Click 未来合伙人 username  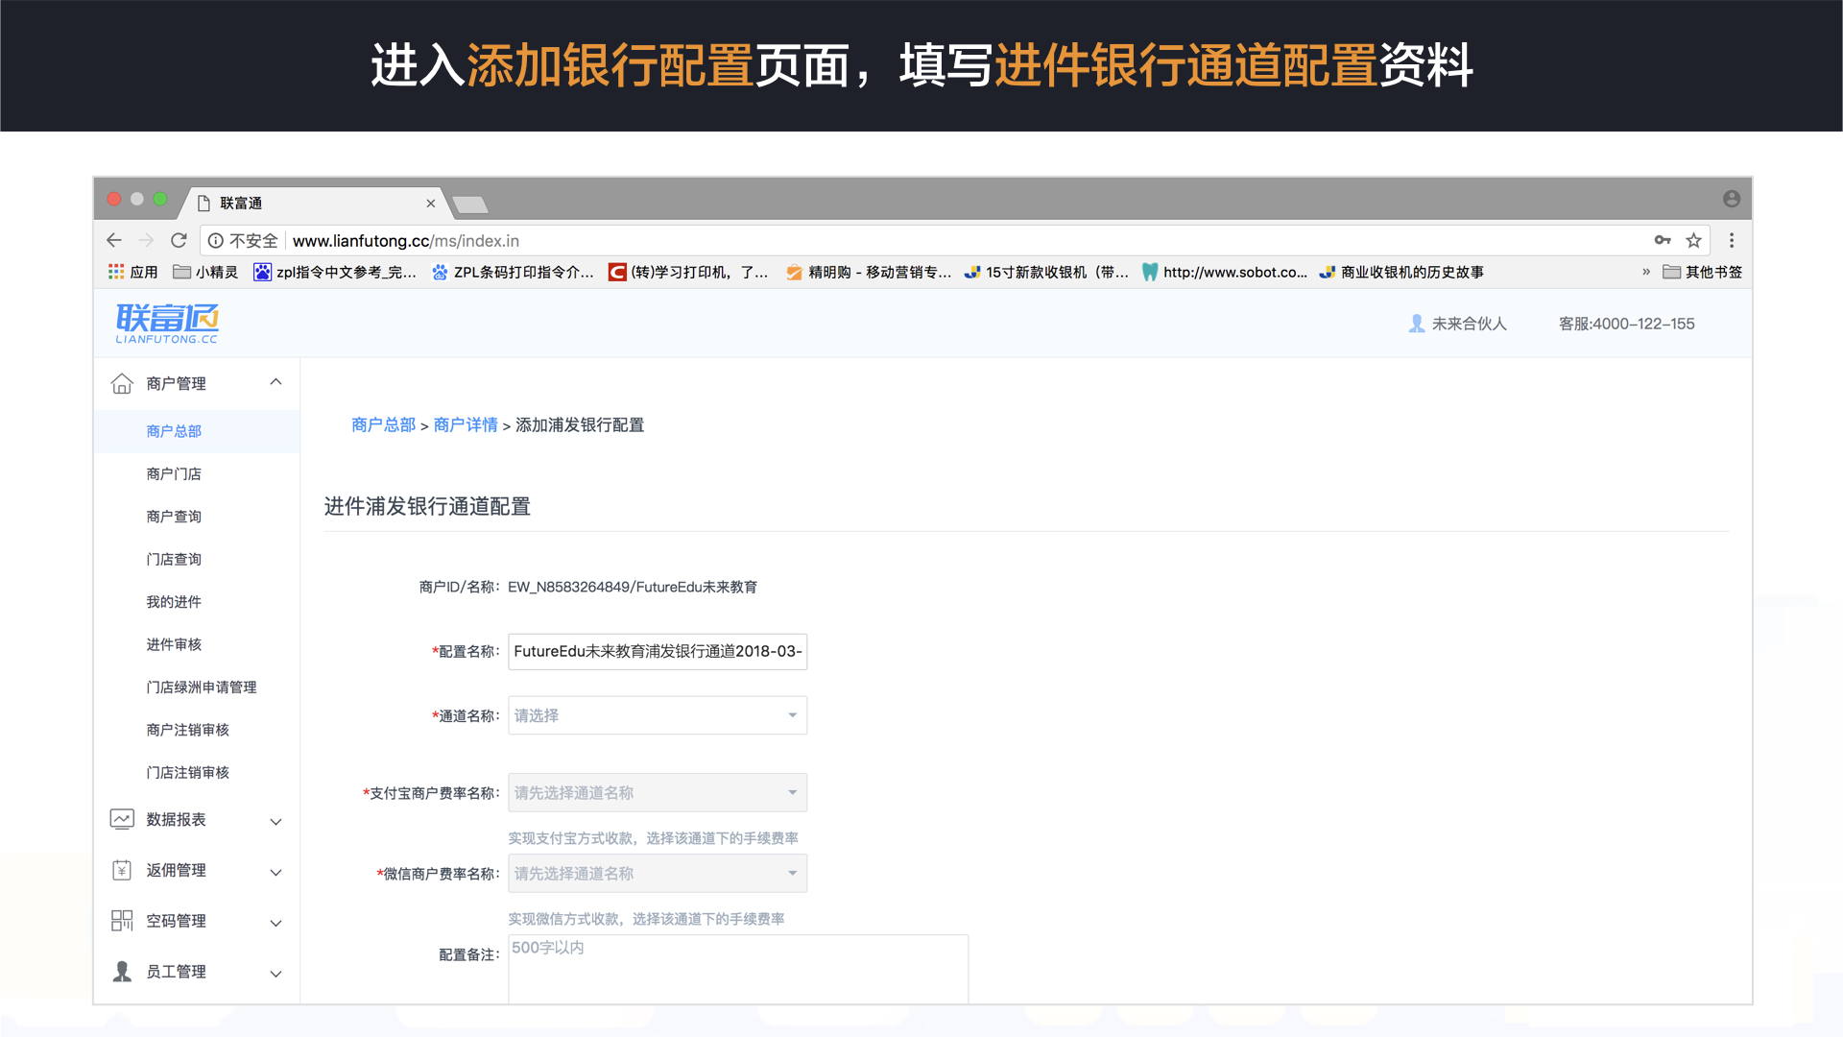[x=1470, y=324]
